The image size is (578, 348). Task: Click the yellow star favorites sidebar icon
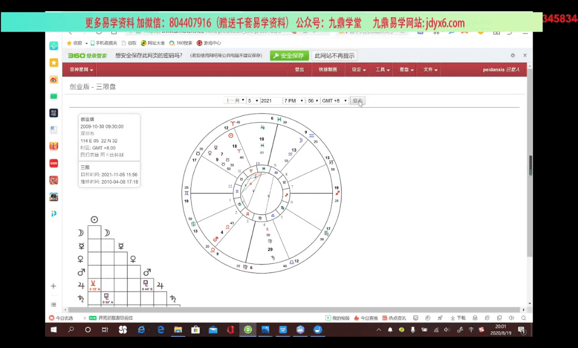(54, 63)
